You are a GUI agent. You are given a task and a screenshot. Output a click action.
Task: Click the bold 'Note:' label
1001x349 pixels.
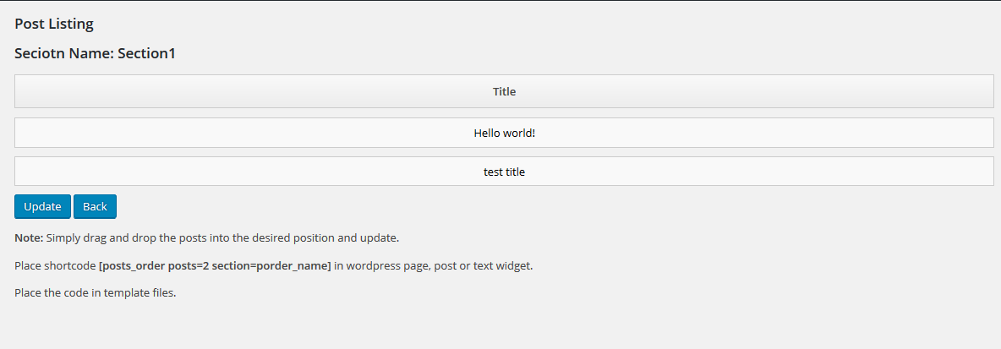29,237
